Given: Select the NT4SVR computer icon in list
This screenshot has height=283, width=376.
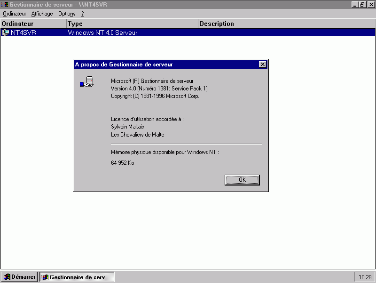Looking at the screenshot, I should (x=5, y=32).
